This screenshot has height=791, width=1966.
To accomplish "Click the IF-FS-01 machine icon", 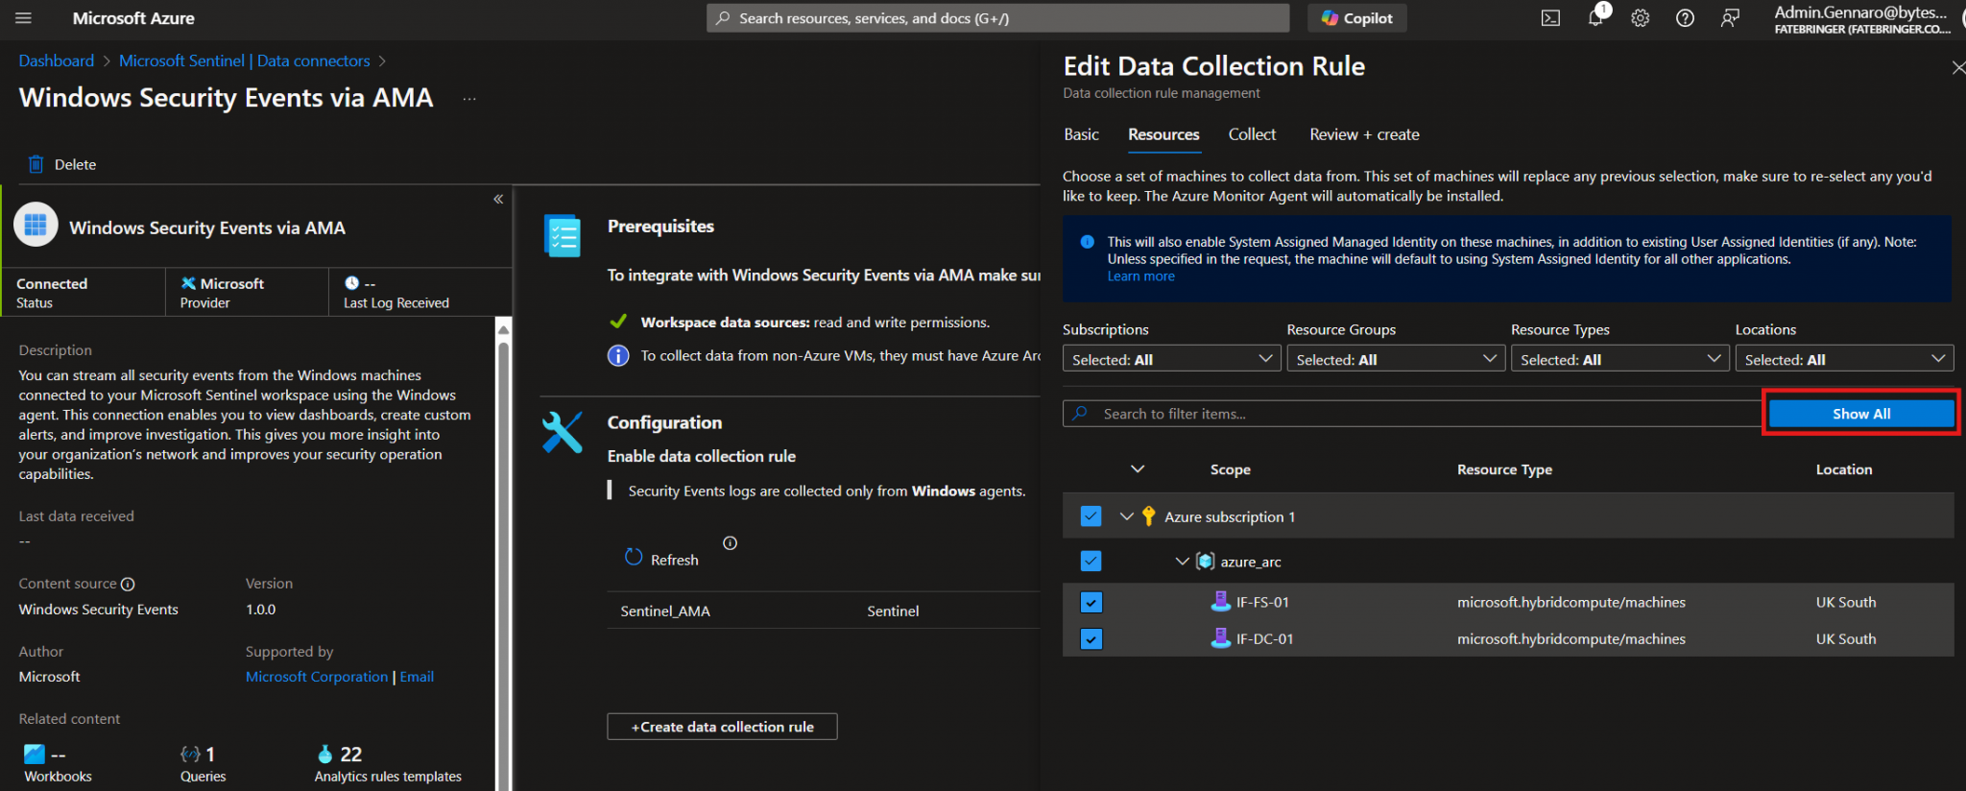I will click(x=1220, y=601).
